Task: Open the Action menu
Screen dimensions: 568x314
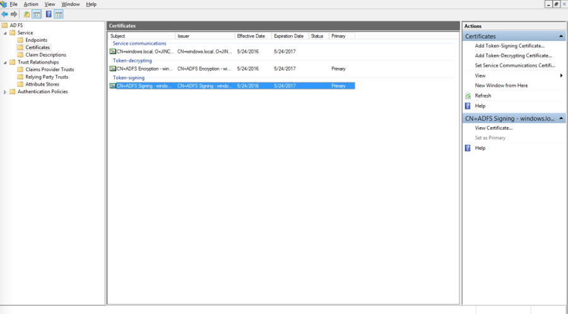Action: 31,4
